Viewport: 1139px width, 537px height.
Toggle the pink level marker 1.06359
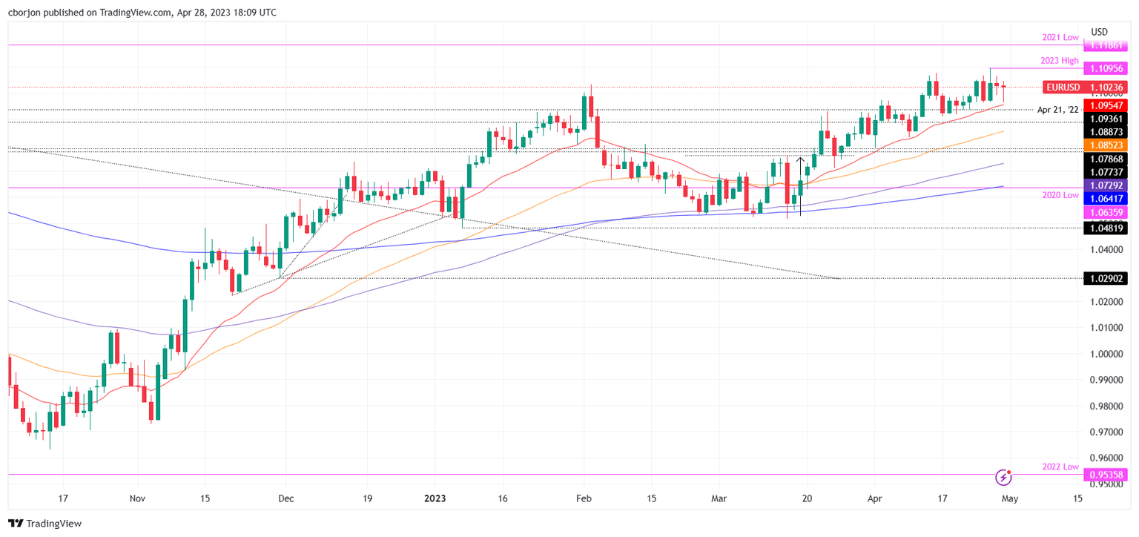click(1106, 214)
